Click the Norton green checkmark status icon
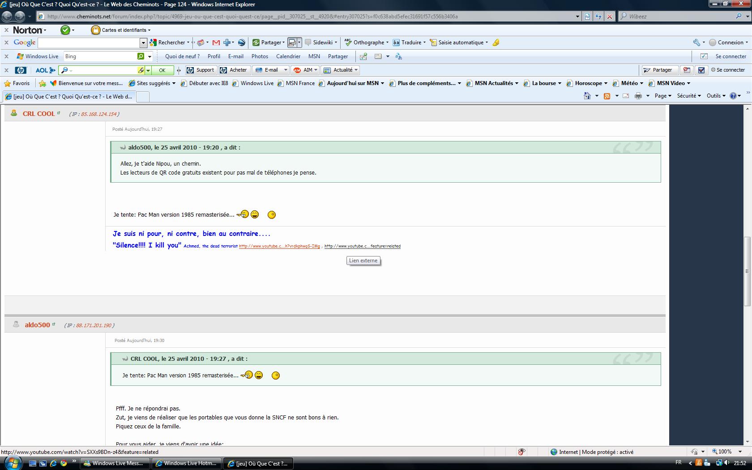This screenshot has width=752, height=470. 65,30
